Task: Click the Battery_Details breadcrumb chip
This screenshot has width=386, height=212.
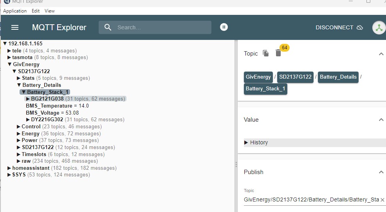Action: 338,77
